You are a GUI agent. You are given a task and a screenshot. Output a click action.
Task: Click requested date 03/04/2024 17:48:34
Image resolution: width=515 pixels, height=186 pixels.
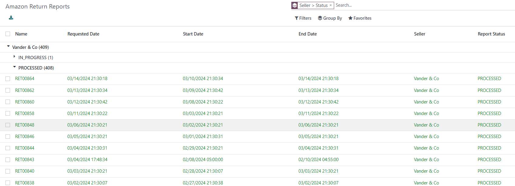point(87,160)
